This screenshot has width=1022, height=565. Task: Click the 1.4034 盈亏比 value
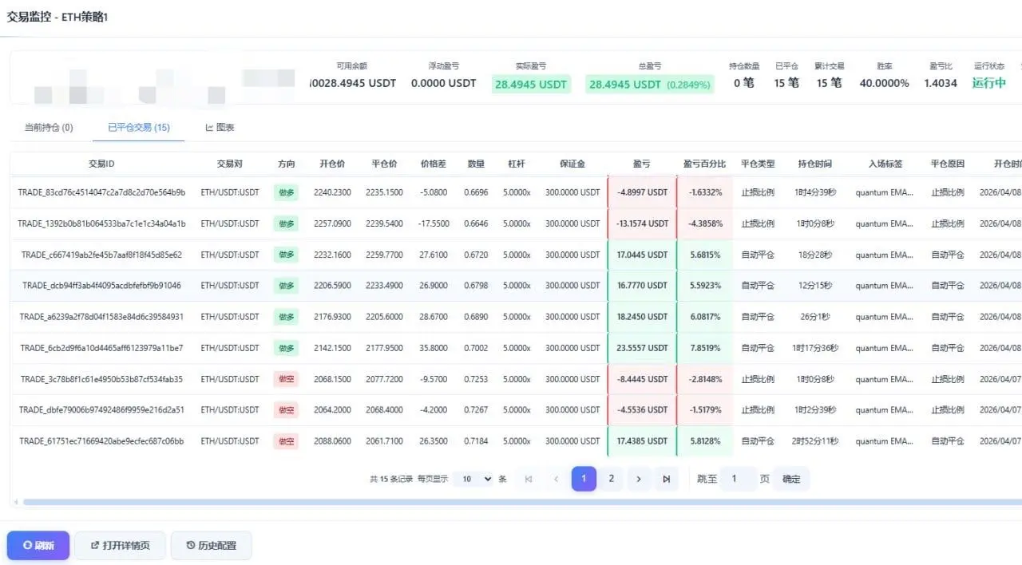[941, 83]
